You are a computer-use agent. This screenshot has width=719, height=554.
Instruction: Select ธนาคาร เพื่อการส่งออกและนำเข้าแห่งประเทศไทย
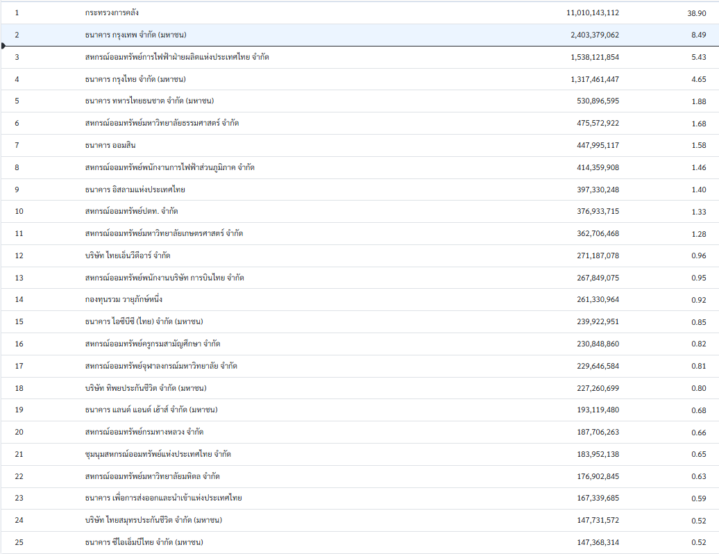pos(163,498)
